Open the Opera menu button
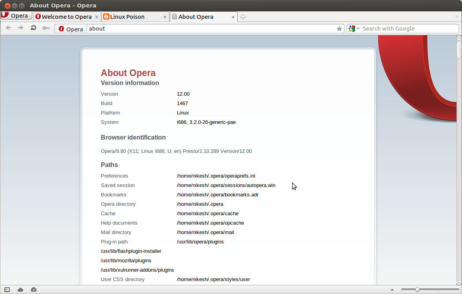Viewport: 462px width, 294px height. tap(16, 15)
